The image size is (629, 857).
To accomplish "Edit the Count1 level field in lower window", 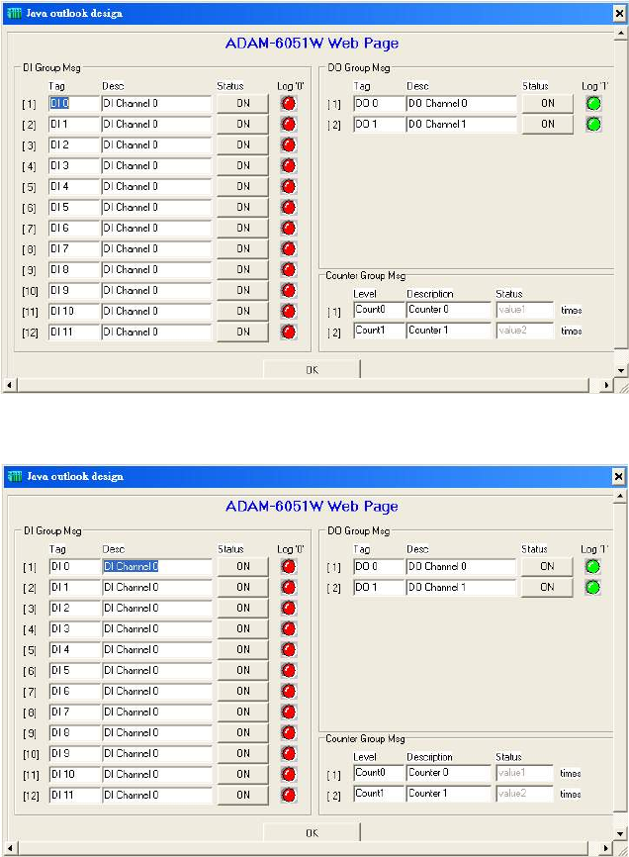I will tap(379, 794).
